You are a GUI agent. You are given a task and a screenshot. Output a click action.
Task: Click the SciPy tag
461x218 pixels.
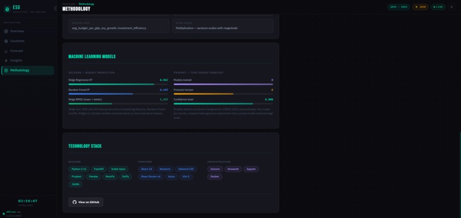pos(125,177)
